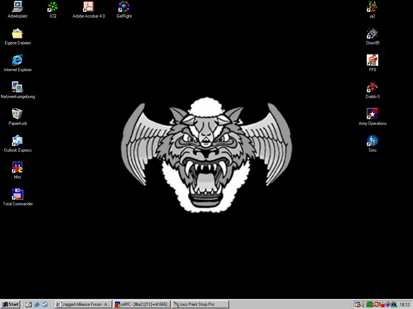The image size is (413, 309).
Task: Launch Adobe Acrobat 4.0 from desktop
Action: point(88,7)
